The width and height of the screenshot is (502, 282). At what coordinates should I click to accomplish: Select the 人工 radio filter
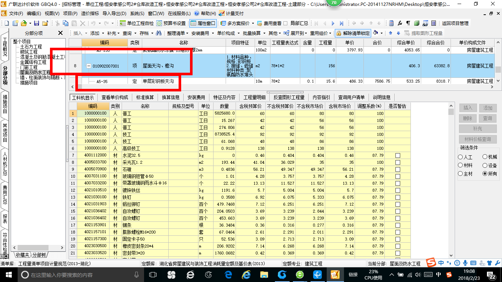[x=460, y=157]
